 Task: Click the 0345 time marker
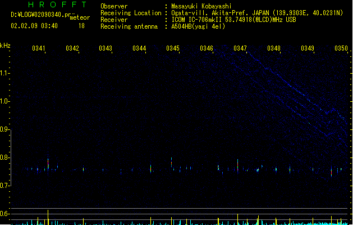pos(173,48)
